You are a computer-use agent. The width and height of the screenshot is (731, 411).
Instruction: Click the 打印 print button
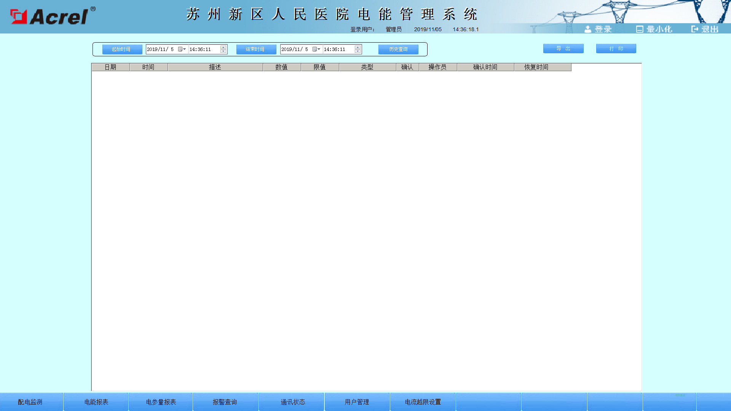pyautogui.click(x=616, y=49)
